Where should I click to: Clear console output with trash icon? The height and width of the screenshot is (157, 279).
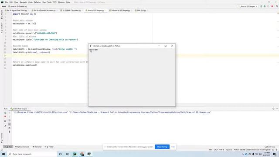(10, 132)
